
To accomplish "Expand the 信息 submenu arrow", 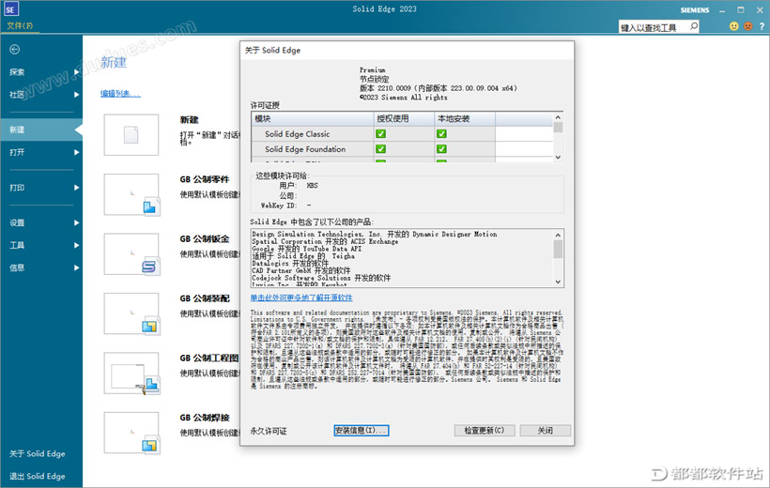I will (76, 267).
